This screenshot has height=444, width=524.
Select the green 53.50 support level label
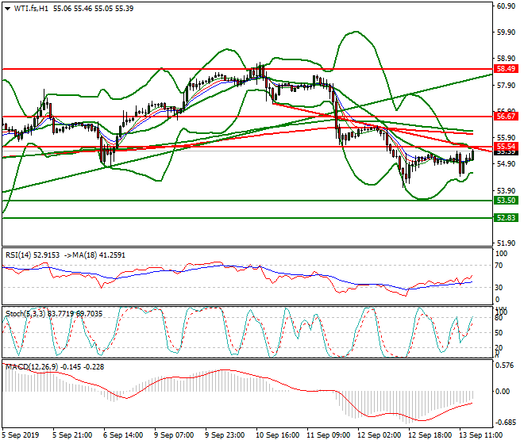507,201
